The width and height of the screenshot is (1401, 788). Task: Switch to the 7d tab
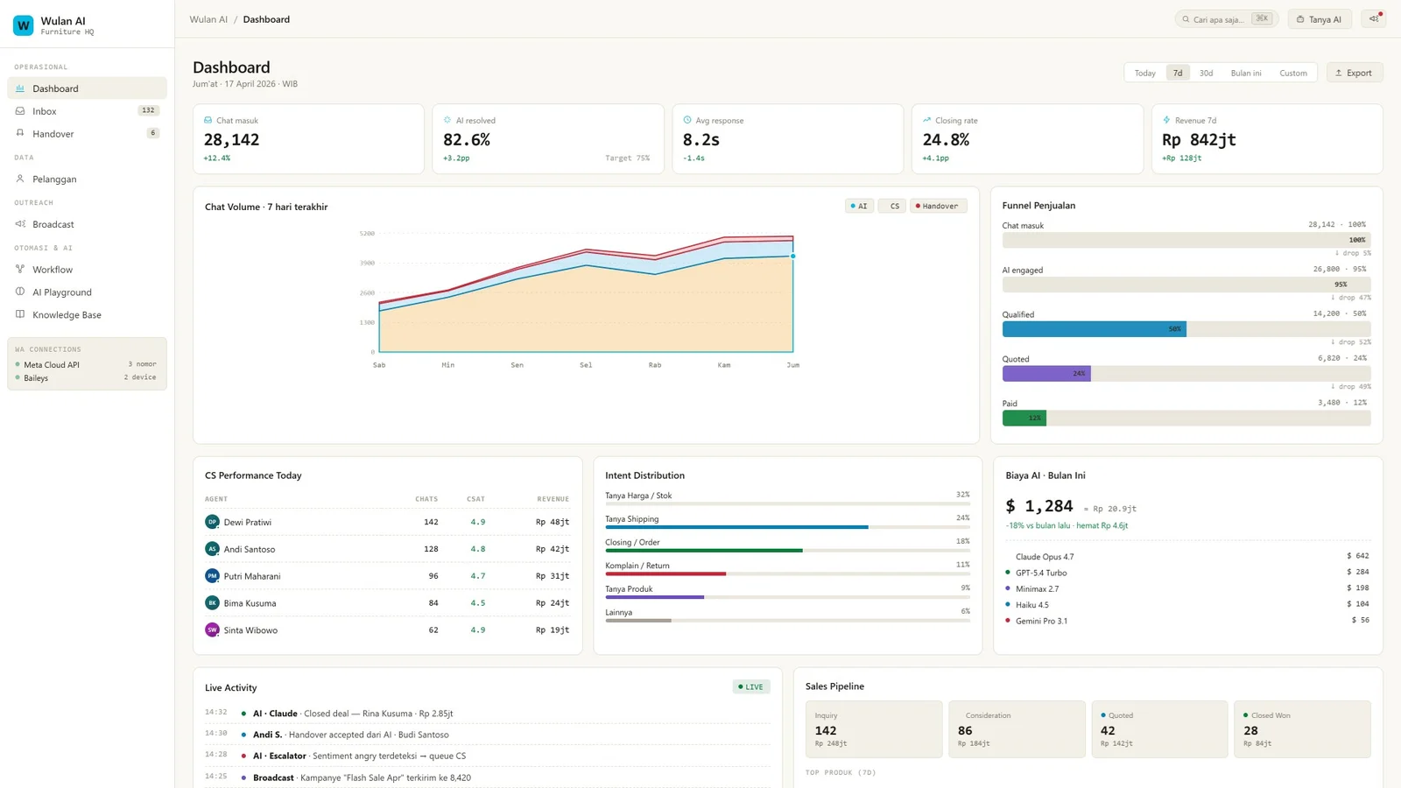pyautogui.click(x=1177, y=73)
